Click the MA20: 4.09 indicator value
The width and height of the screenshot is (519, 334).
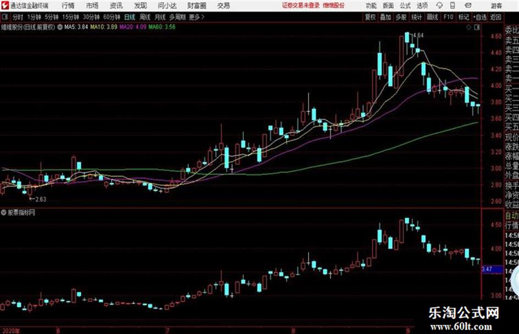[x=133, y=27]
